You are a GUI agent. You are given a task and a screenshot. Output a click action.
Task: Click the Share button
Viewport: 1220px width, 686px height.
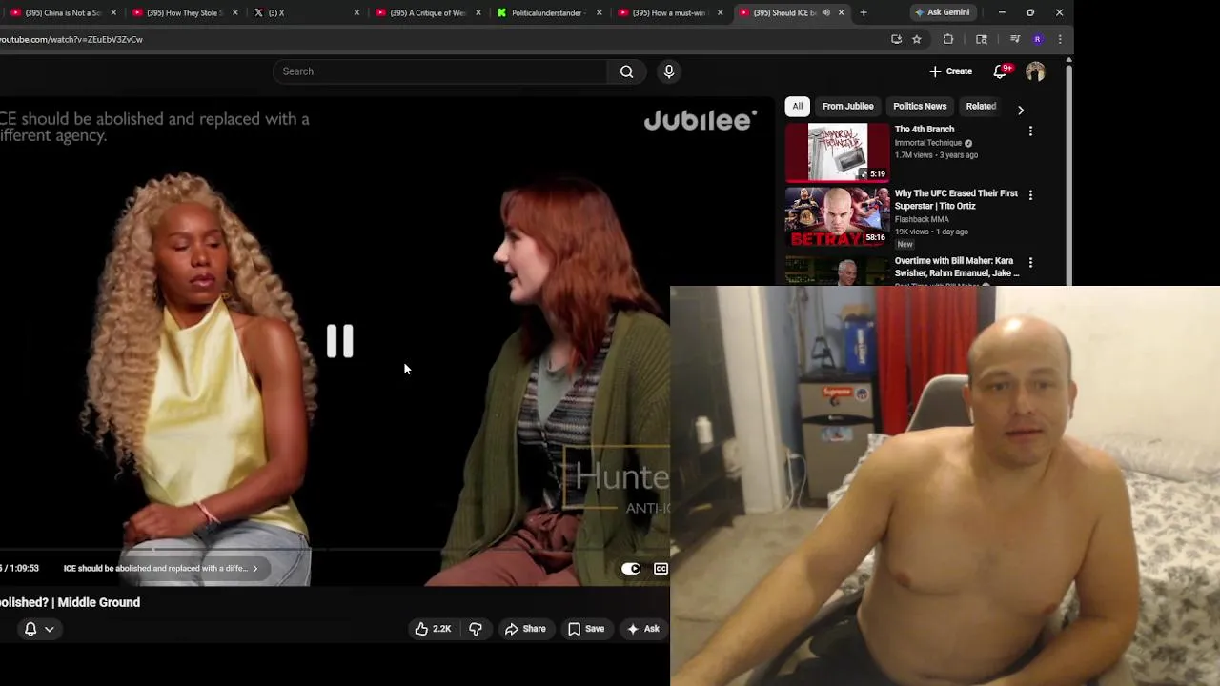(x=525, y=629)
